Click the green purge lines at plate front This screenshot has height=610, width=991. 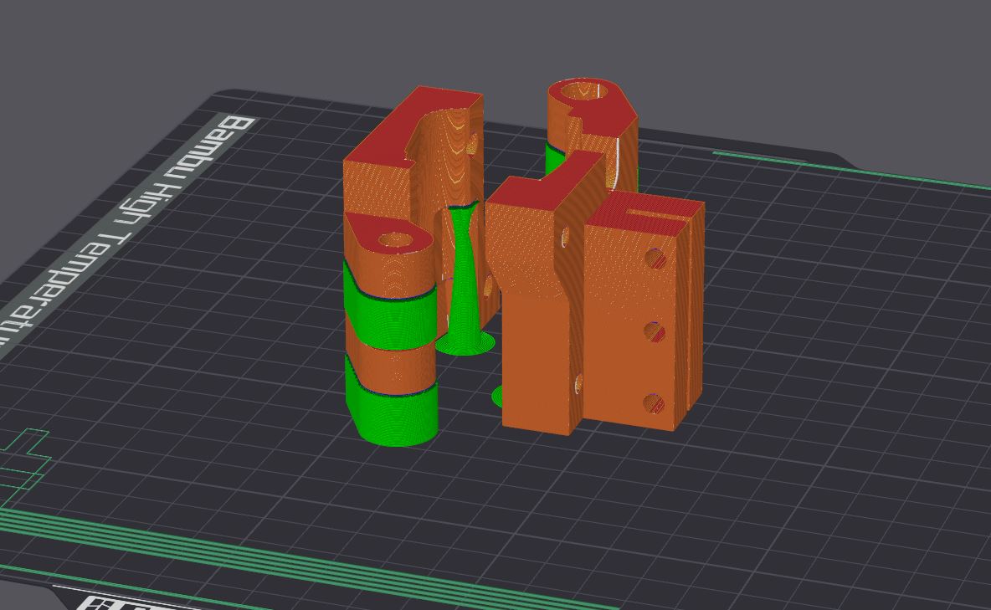click(251, 552)
